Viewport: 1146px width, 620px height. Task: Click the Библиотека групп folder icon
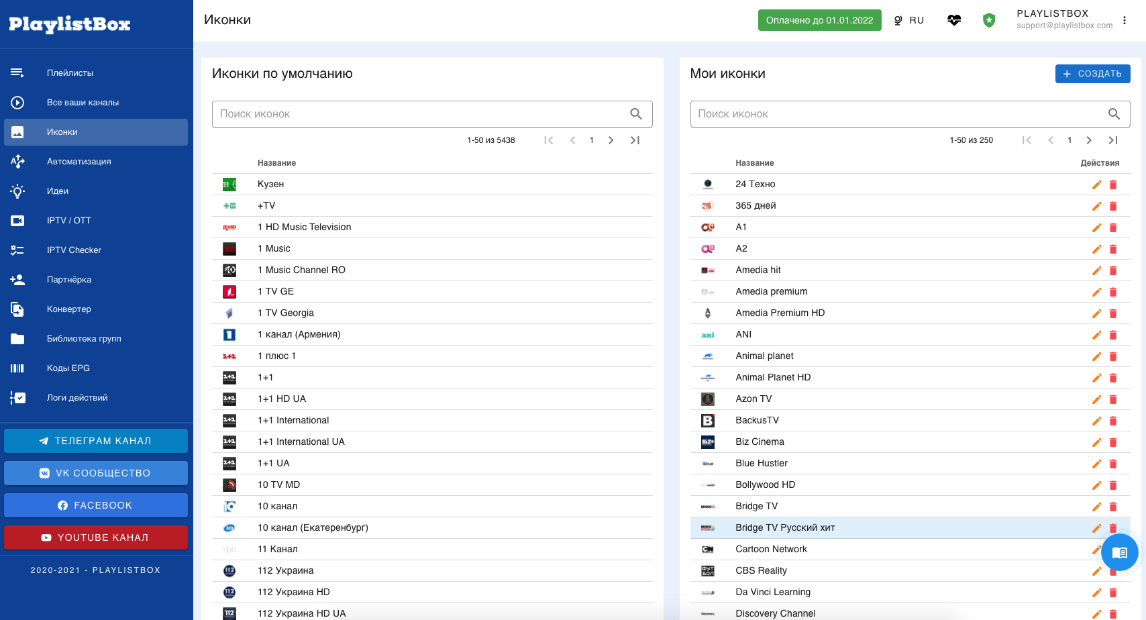(17, 339)
